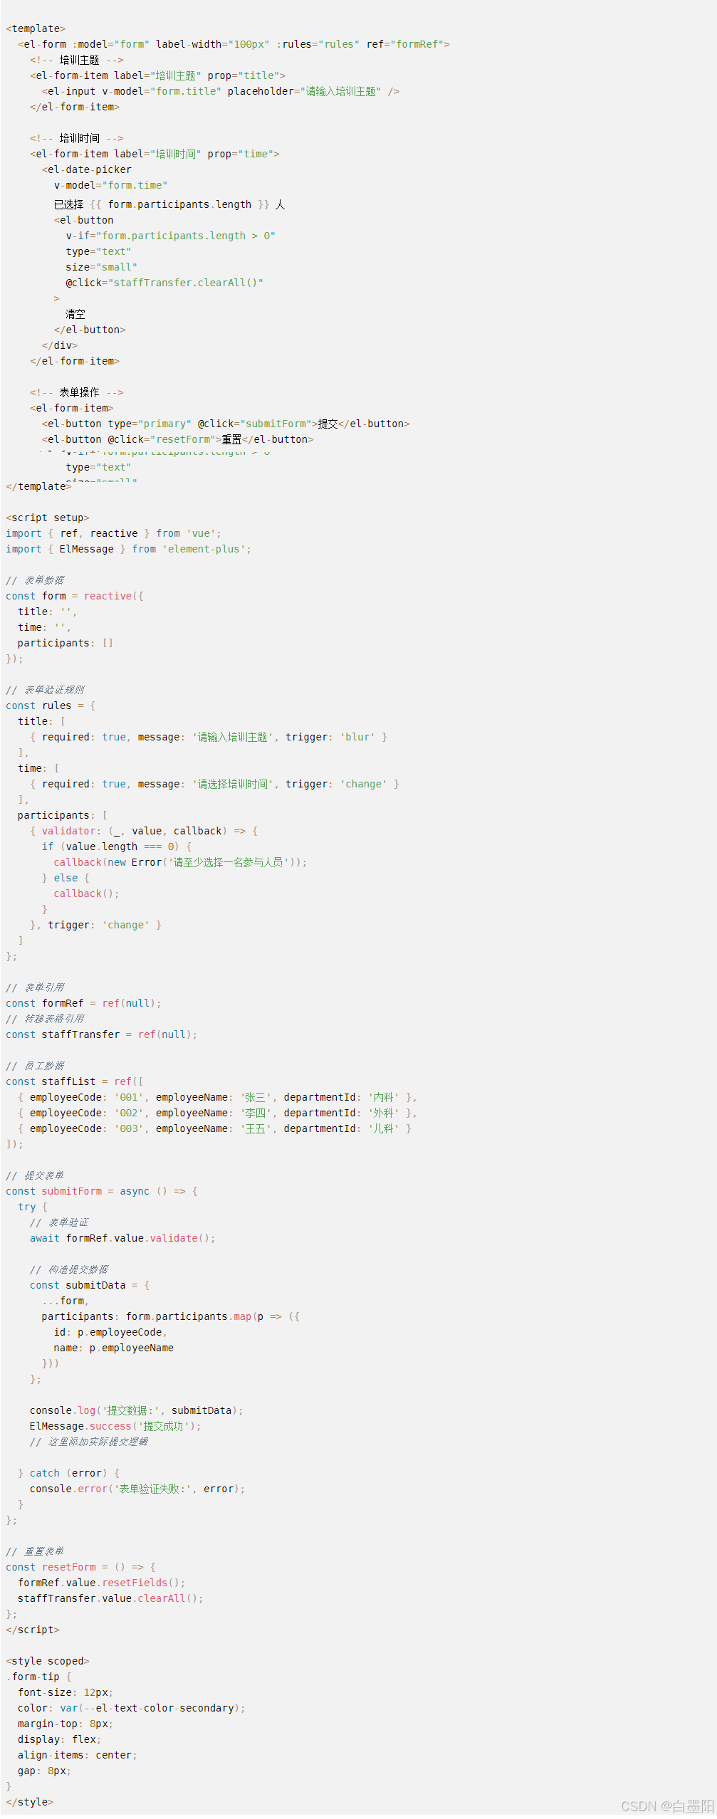
Task: Click the v-model="form.time" attribute line
Action: [x=110, y=185]
